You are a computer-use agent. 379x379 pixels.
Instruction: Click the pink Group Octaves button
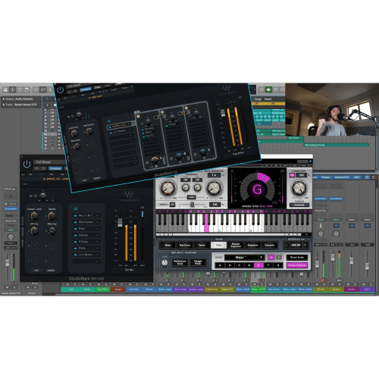(297, 265)
